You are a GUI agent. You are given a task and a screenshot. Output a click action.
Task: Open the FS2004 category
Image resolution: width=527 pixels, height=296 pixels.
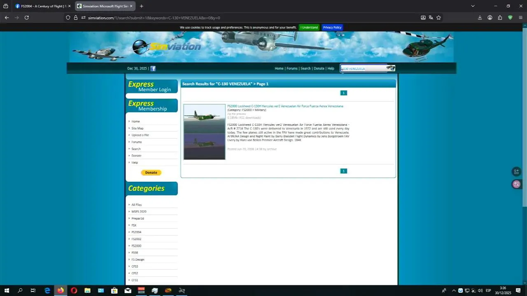[136, 232]
